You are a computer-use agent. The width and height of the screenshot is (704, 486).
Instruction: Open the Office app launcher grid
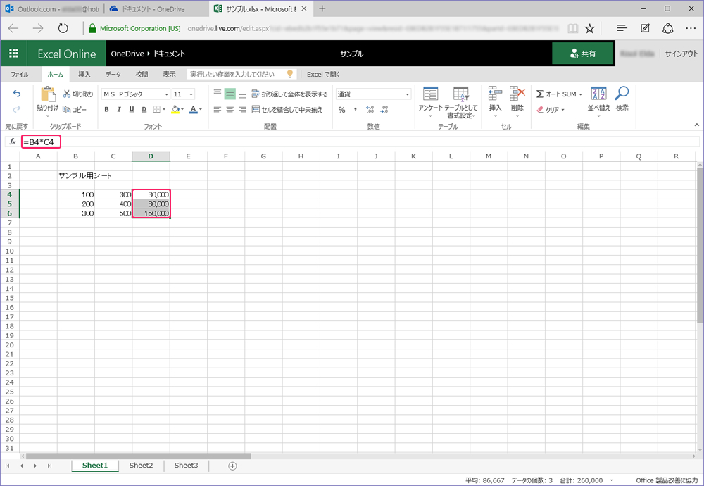pyautogui.click(x=13, y=54)
